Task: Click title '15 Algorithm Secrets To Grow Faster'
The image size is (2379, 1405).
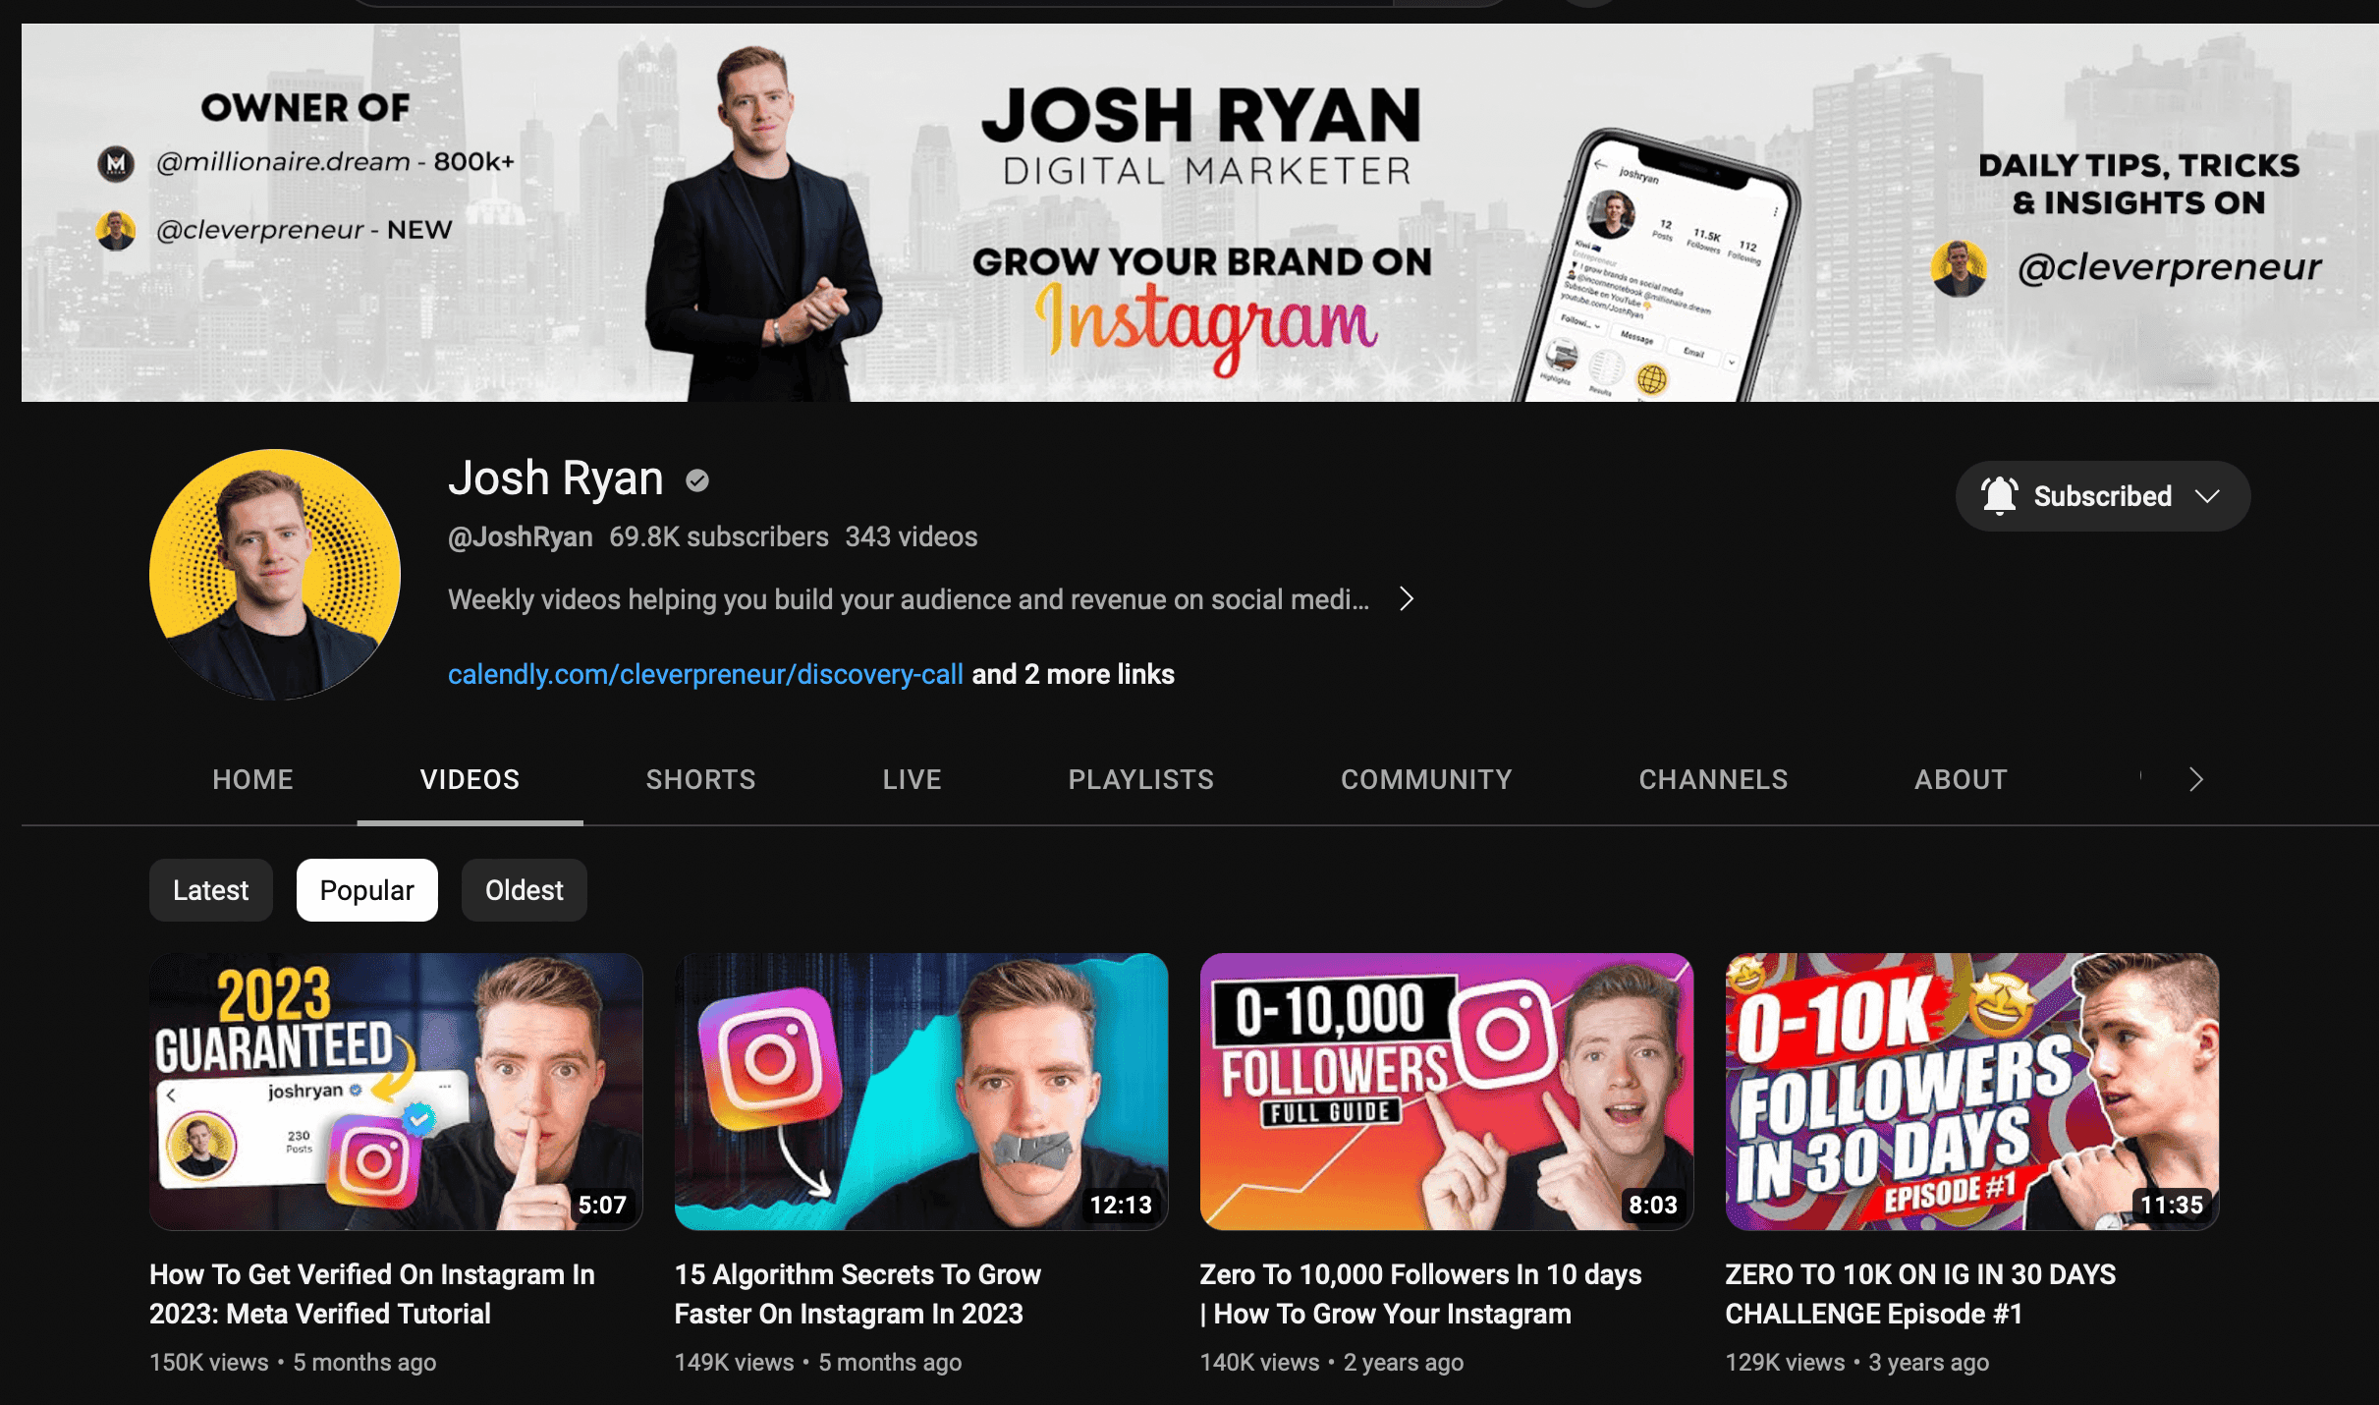Action: (858, 1294)
